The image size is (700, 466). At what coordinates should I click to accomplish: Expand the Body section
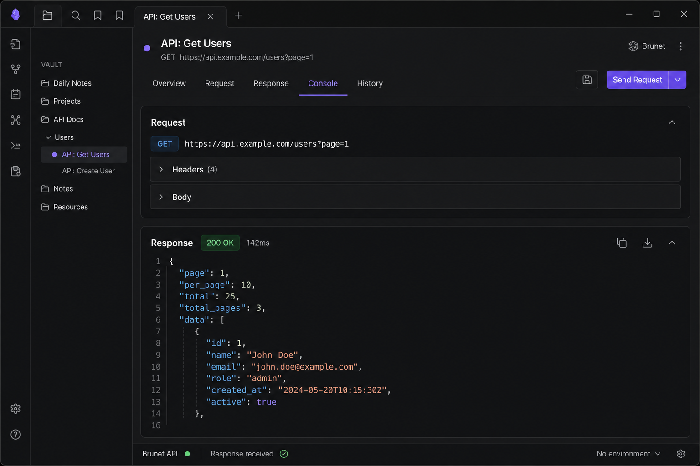[415, 197]
